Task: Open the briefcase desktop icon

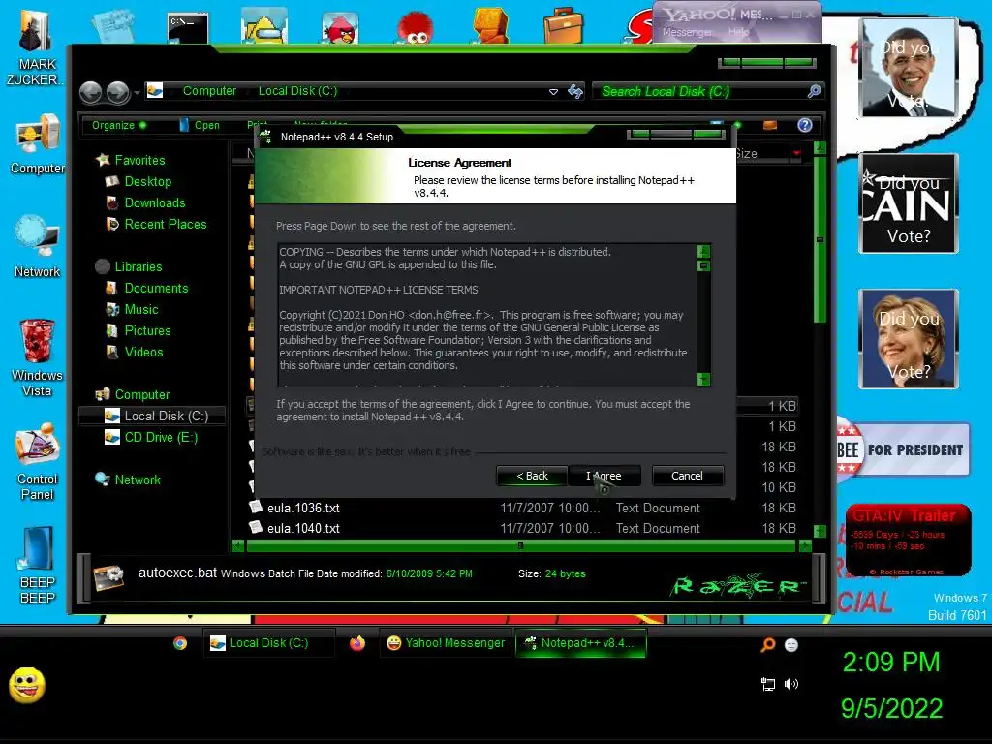Action: [563, 26]
